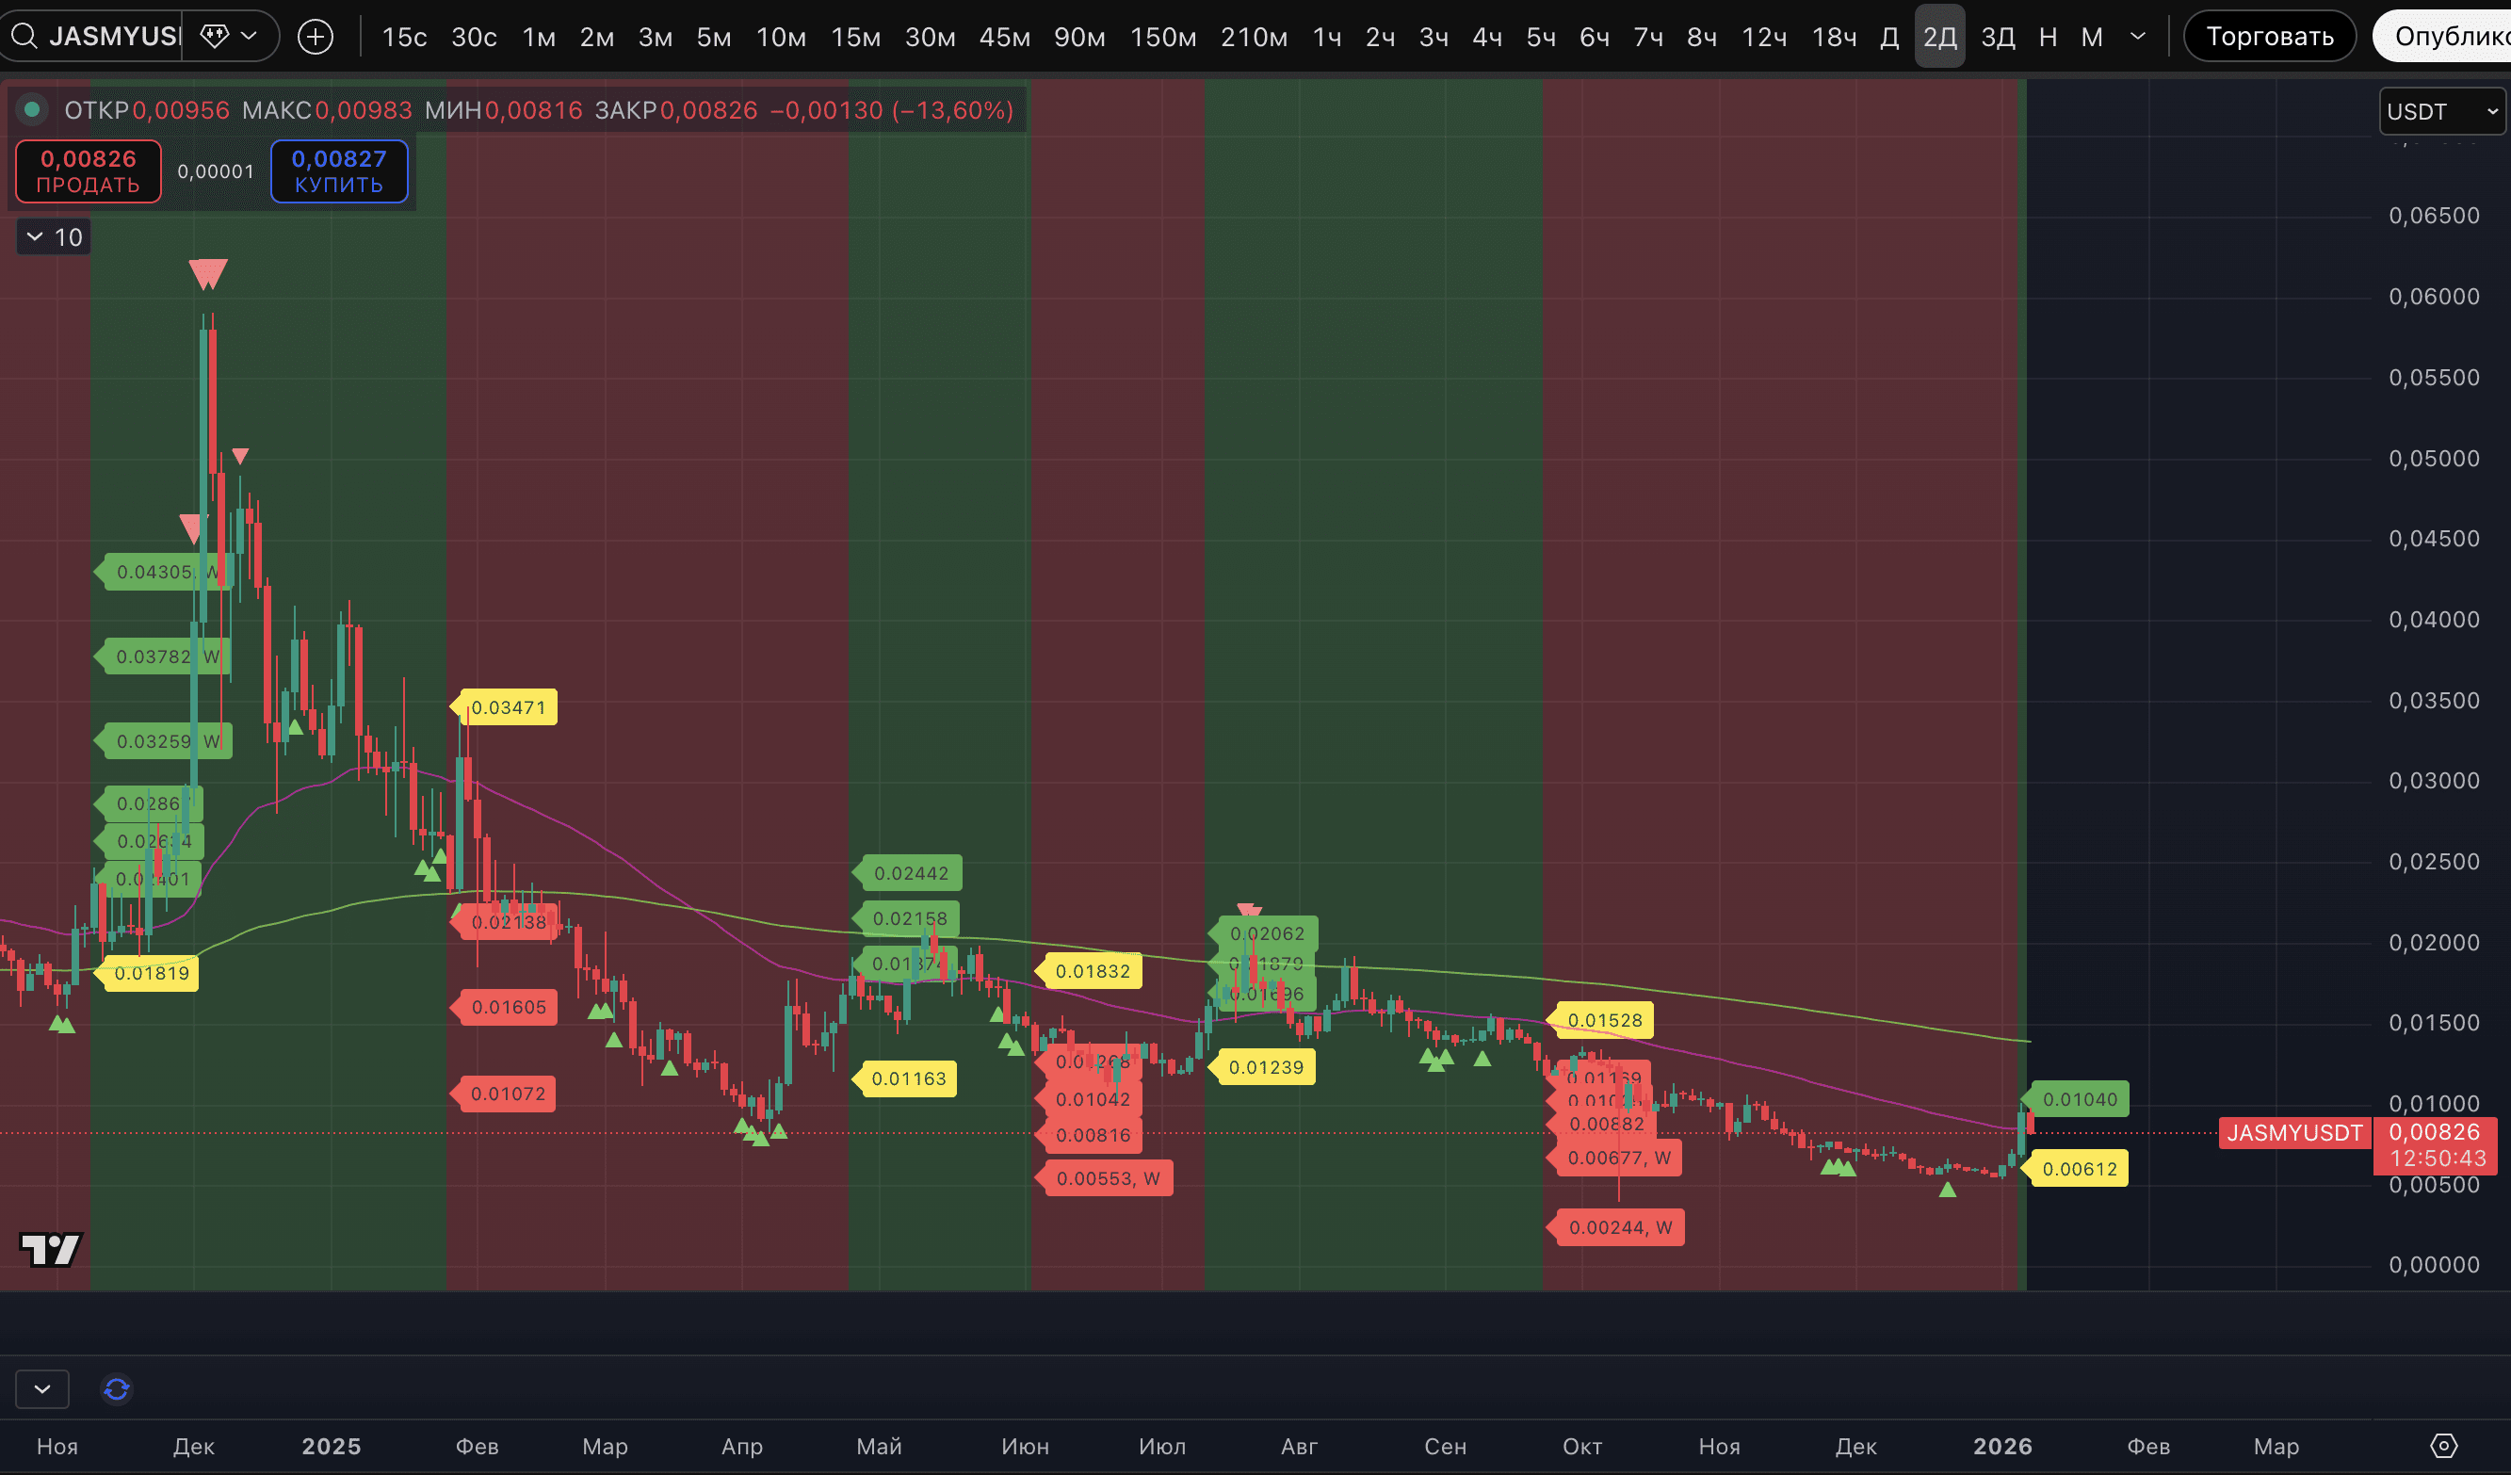
Task: Click the blue refresh sync icon
Action: tap(117, 1388)
